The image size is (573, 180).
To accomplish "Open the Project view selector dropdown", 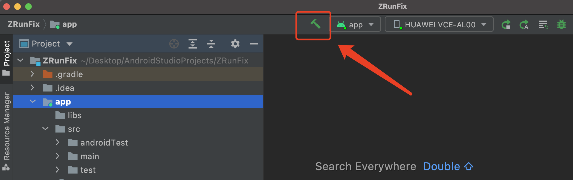I will click(x=46, y=44).
